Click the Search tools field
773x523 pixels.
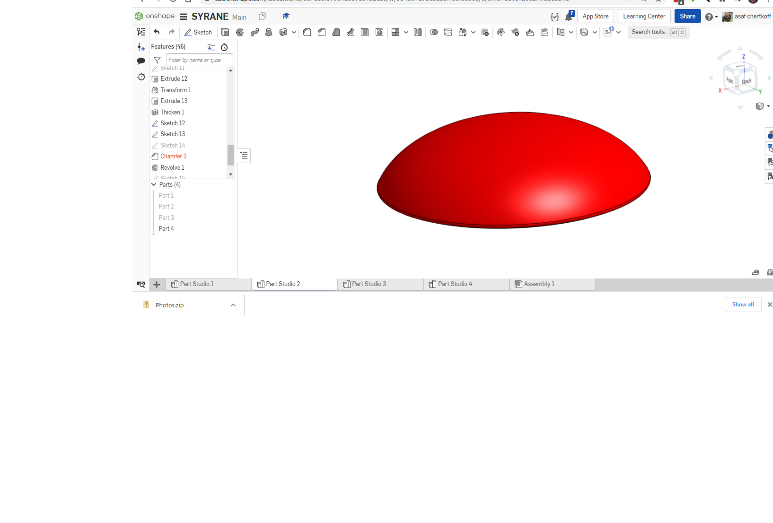659,32
